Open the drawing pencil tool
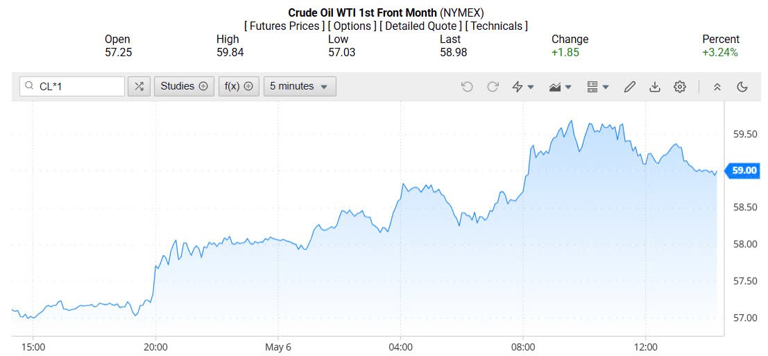 629,87
